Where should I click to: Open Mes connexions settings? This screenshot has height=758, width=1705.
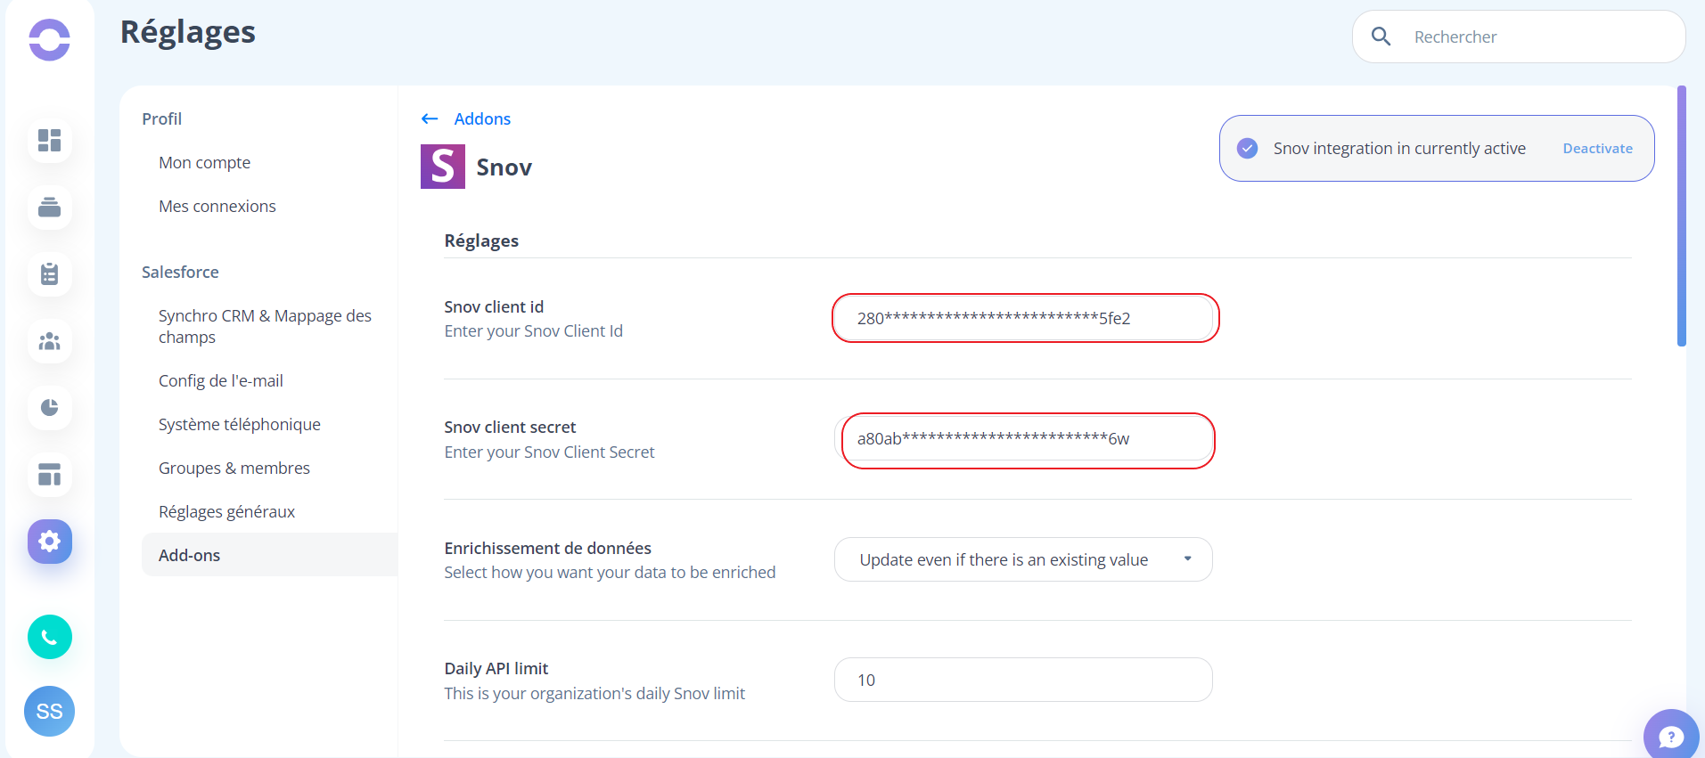(x=217, y=206)
